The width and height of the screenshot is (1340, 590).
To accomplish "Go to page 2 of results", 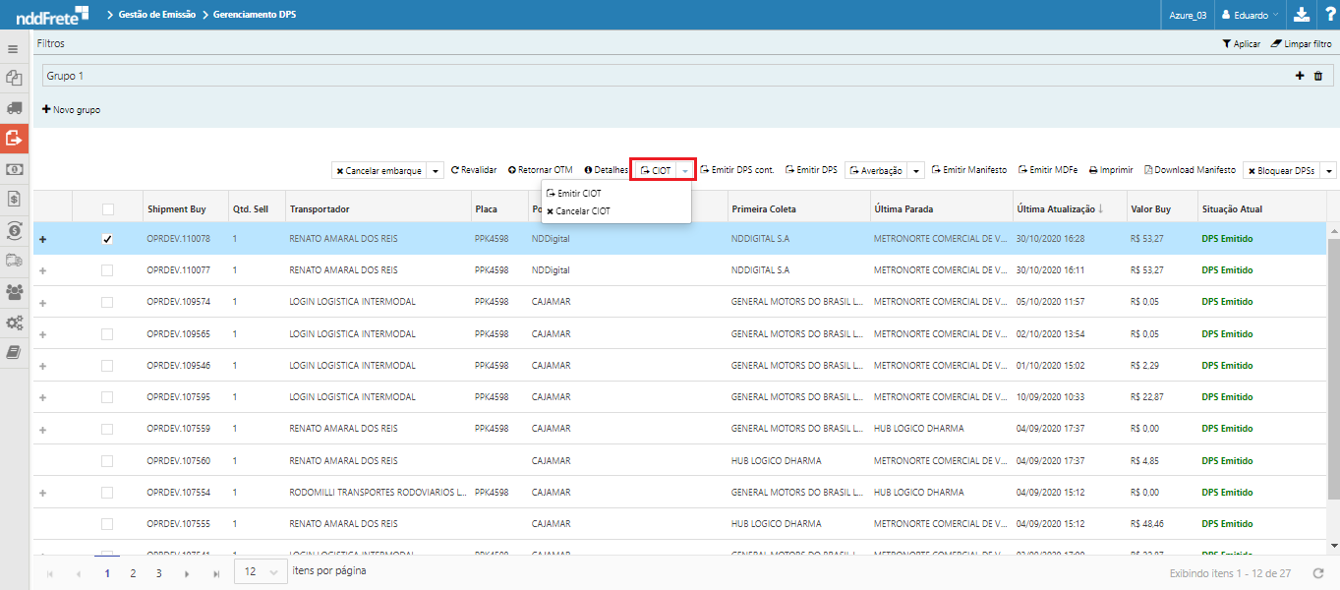I will [x=133, y=572].
